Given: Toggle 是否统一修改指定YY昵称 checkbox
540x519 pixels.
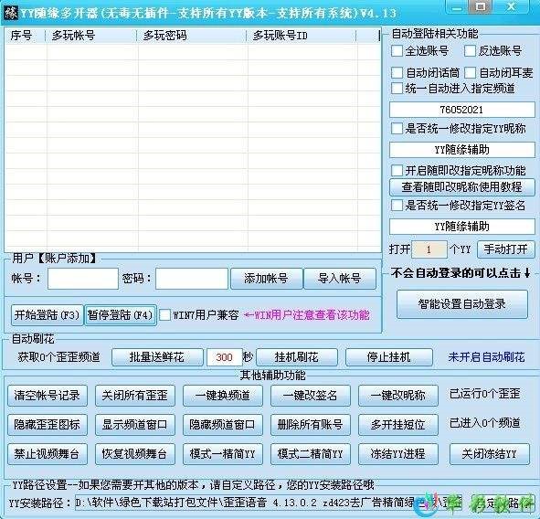Looking at the screenshot, I should click(397, 129).
